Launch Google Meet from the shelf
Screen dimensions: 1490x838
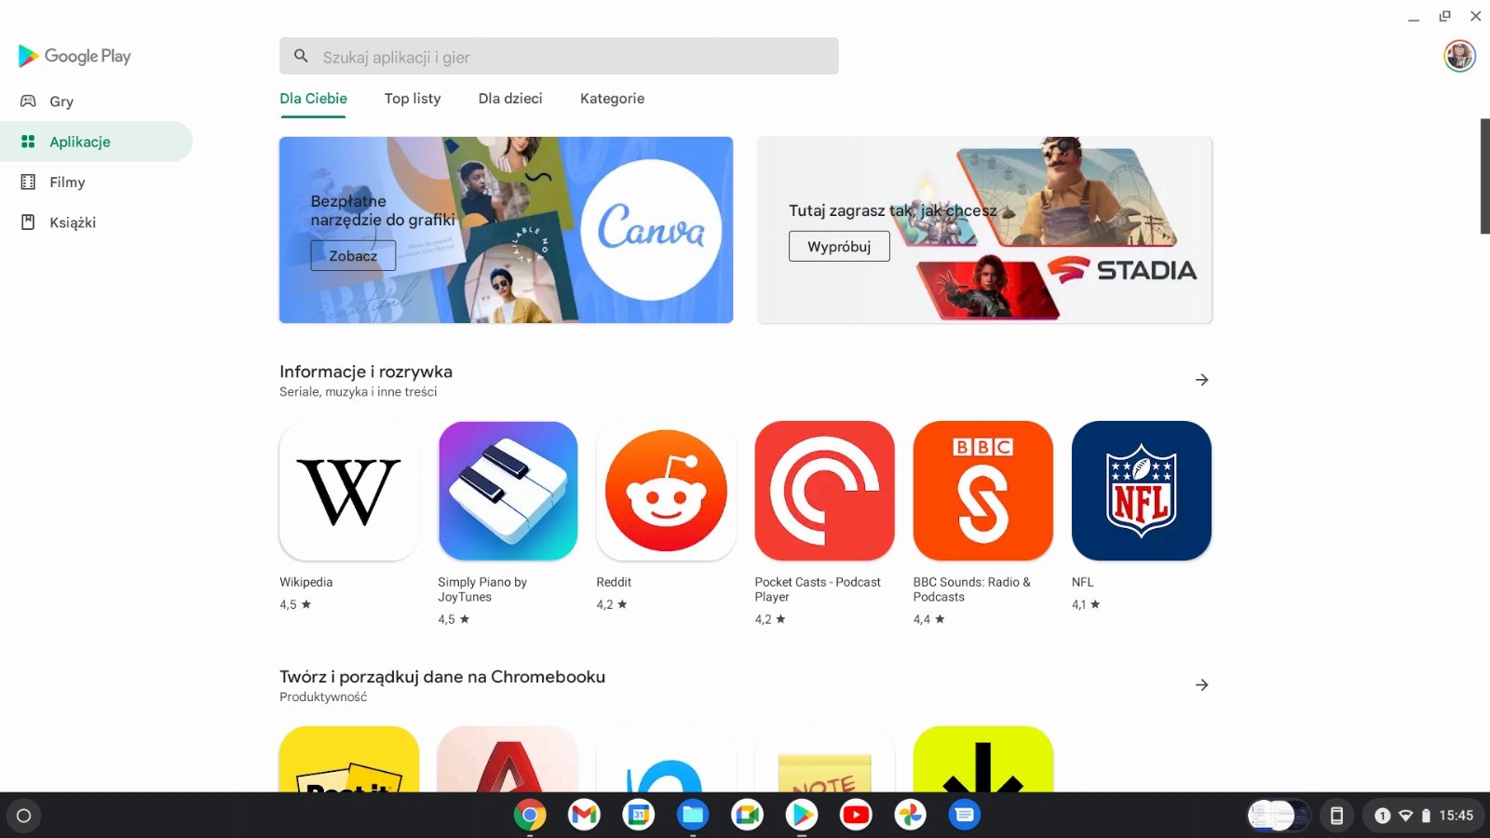(747, 816)
